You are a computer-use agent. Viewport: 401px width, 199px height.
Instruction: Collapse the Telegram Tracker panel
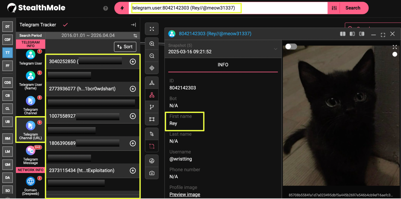point(133,25)
